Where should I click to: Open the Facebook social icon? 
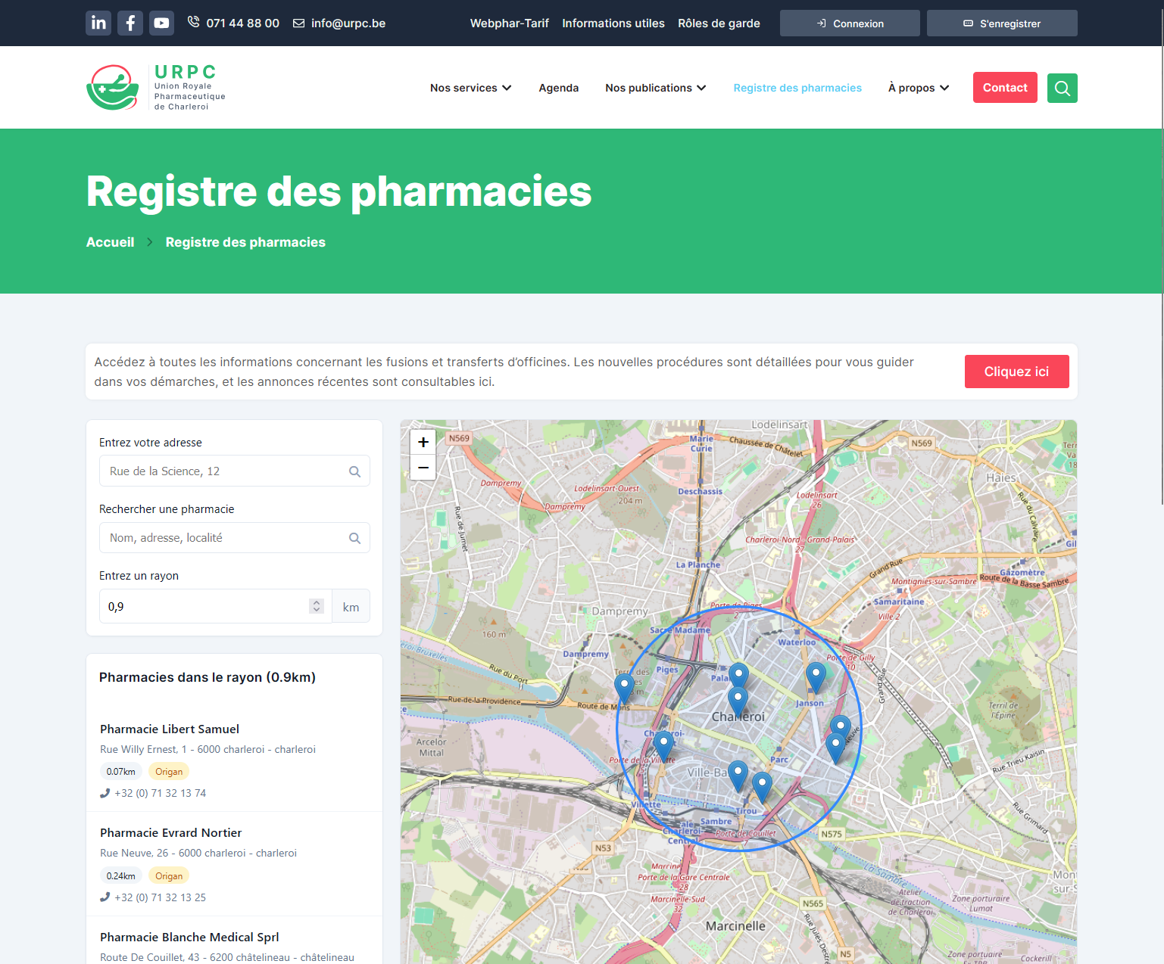pyautogui.click(x=130, y=23)
